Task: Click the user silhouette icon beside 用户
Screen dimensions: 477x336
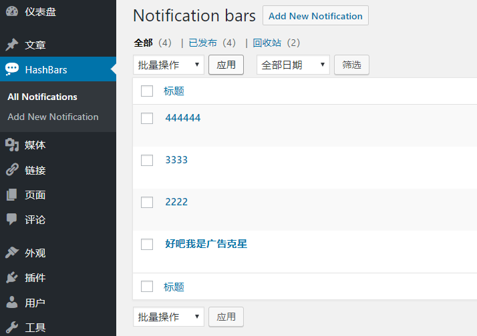Action: pos(12,302)
